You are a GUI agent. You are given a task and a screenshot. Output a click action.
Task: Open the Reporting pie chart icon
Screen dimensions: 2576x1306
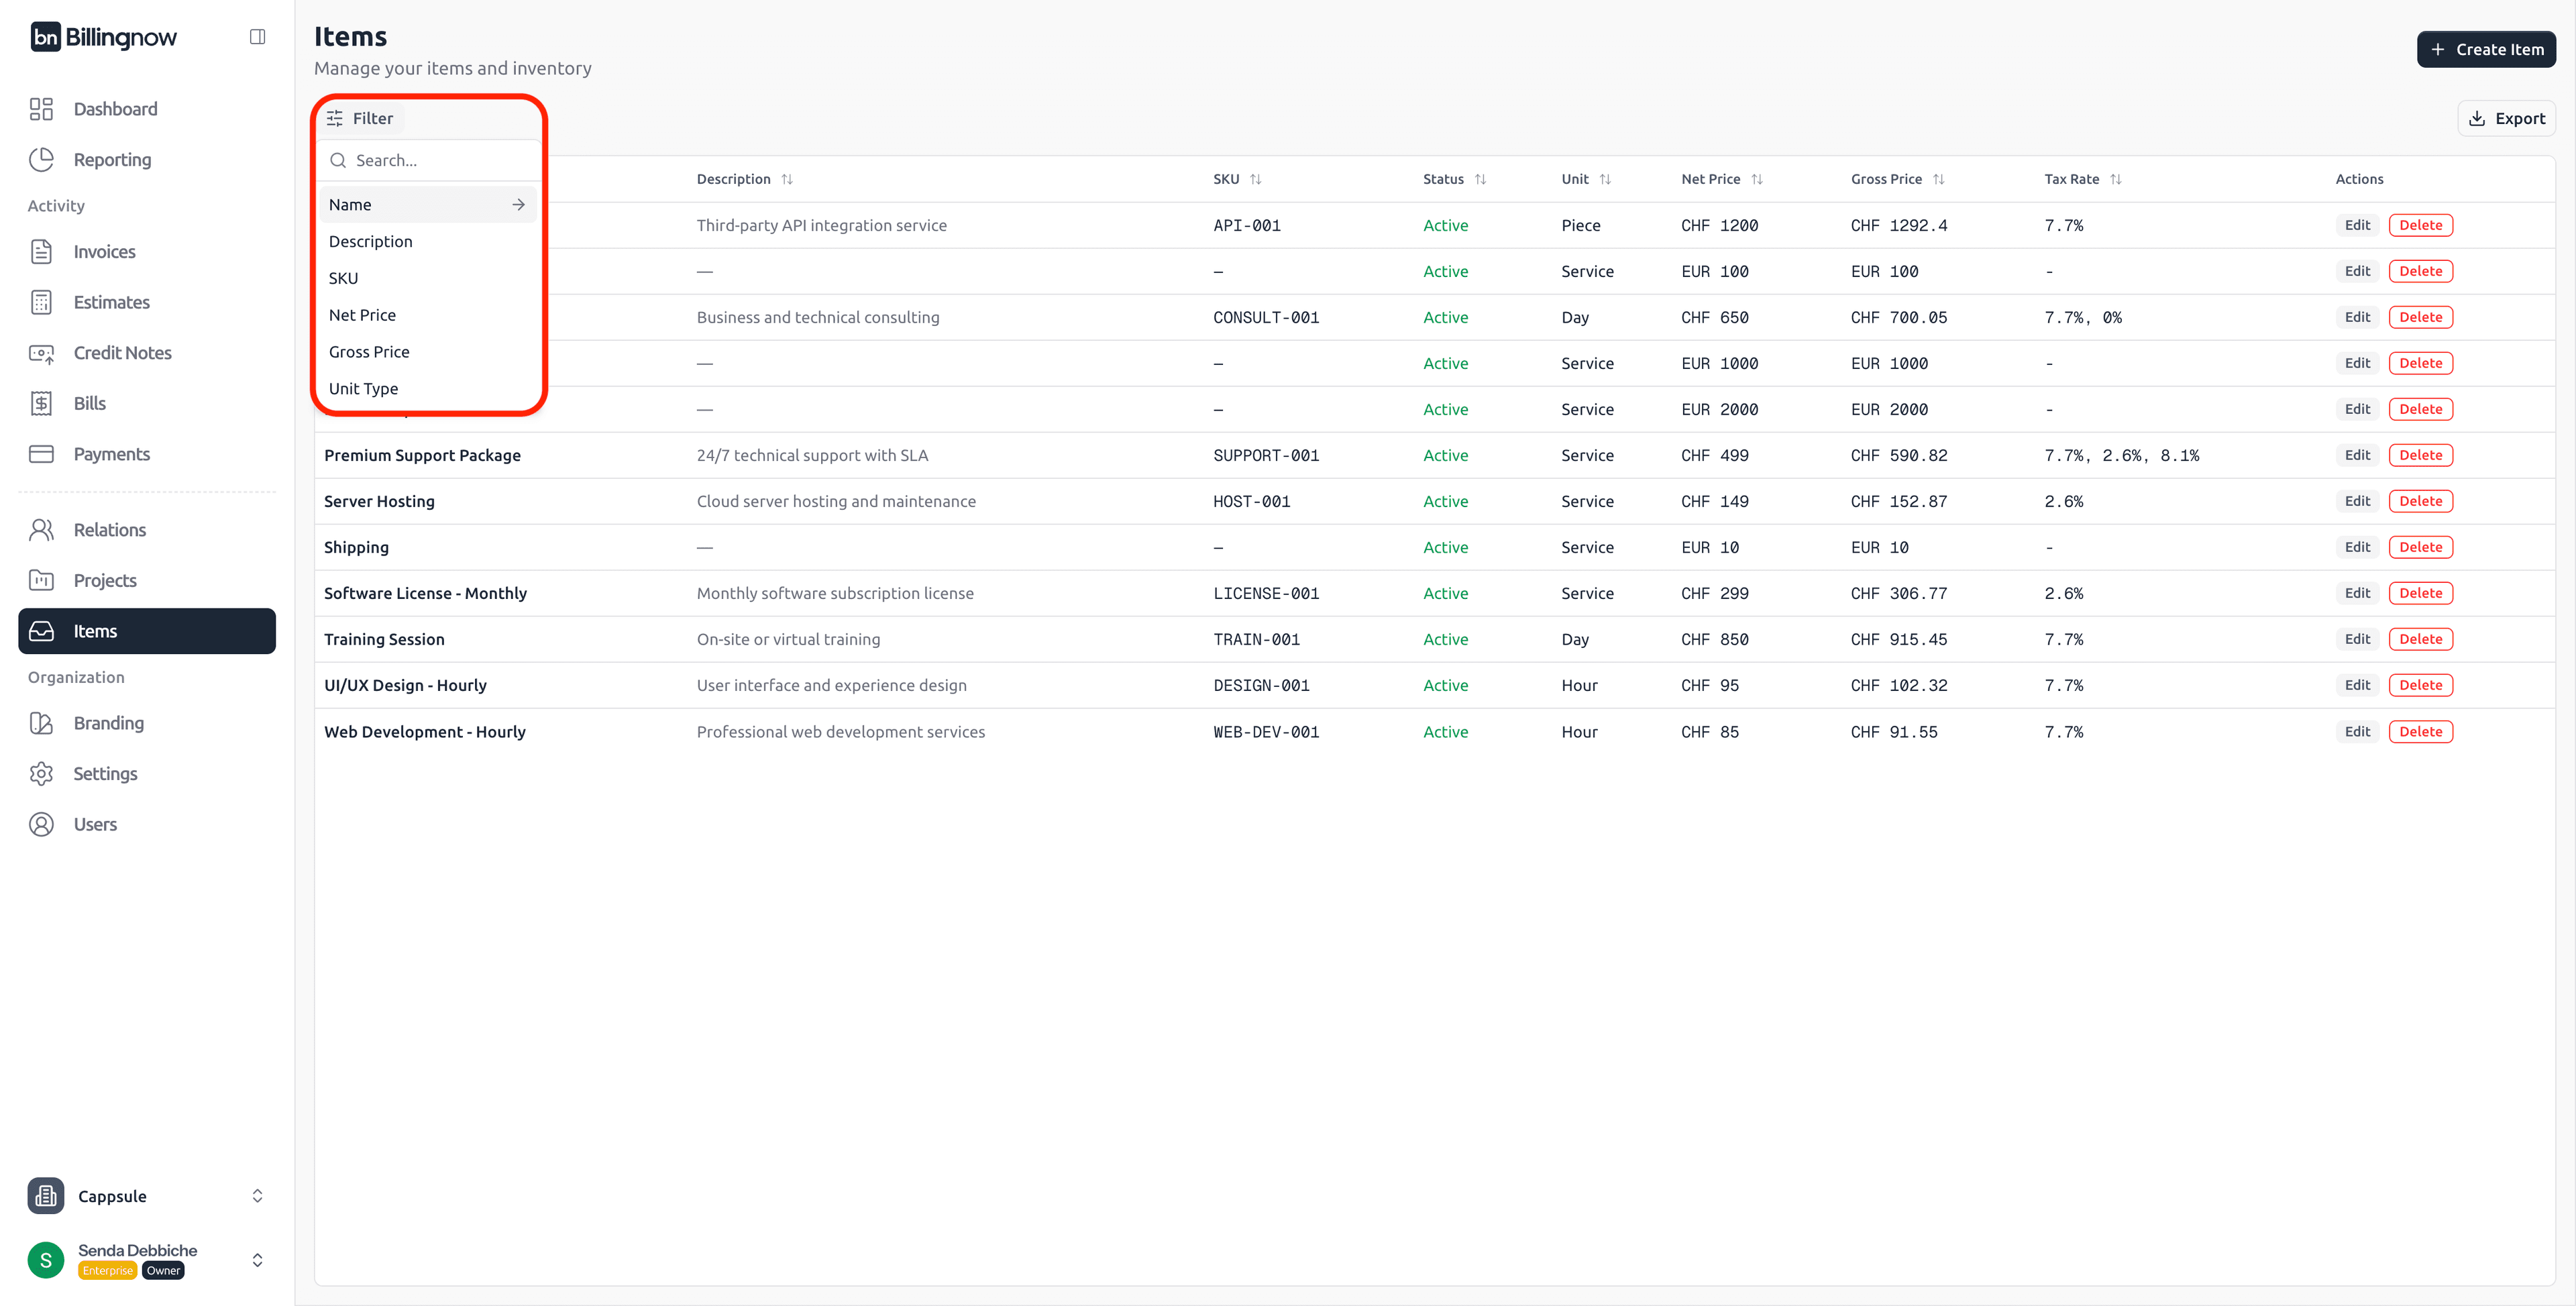tap(41, 160)
